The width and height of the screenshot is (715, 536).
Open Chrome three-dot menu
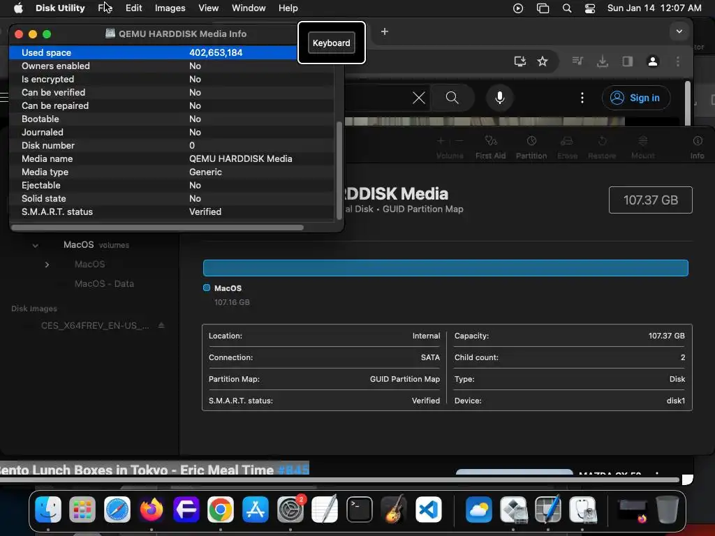pos(677,61)
